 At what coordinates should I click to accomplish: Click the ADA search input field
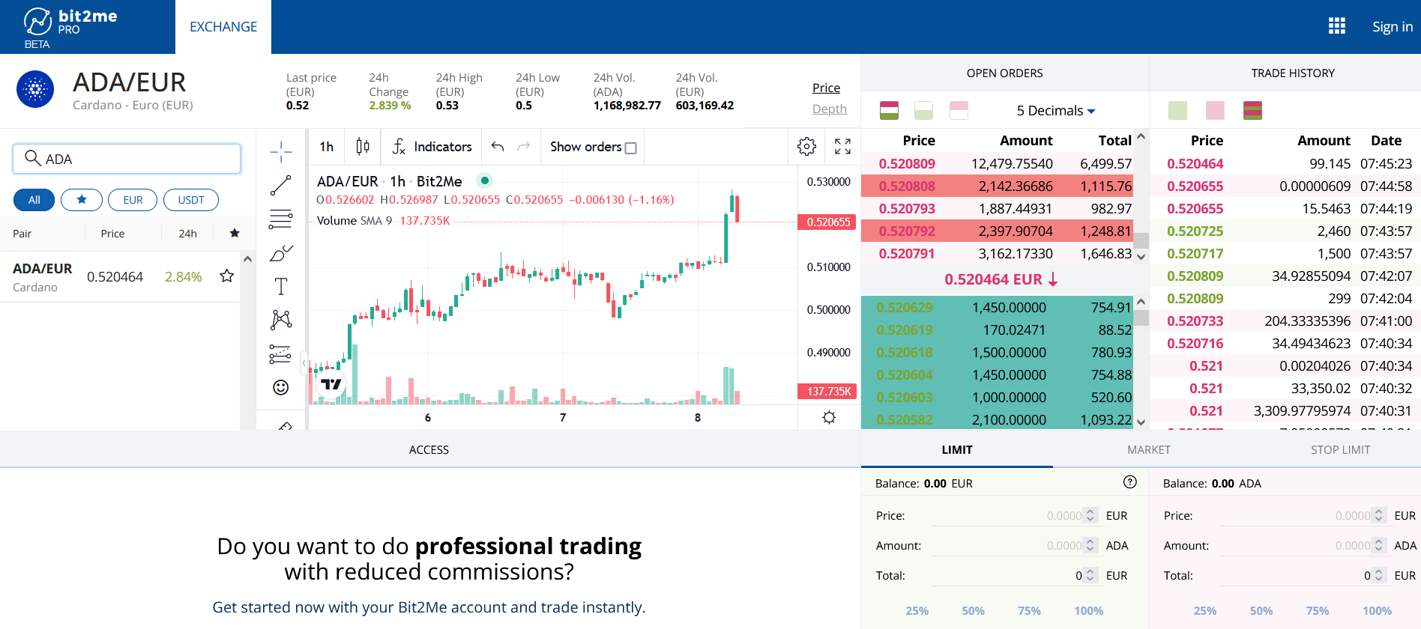135,159
